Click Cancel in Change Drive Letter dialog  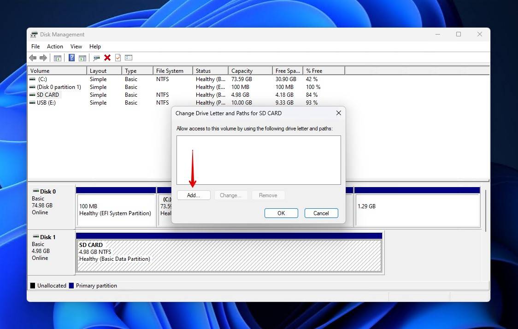pyautogui.click(x=321, y=213)
